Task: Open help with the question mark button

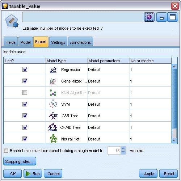Action: (x=149, y=17)
